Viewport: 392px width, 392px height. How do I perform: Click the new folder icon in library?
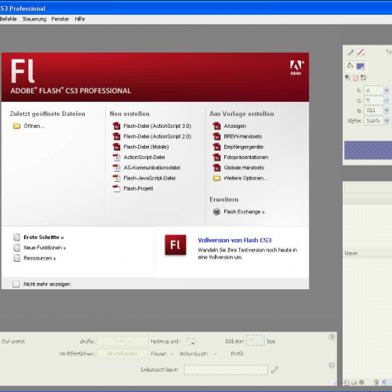pyautogui.click(x=354, y=383)
